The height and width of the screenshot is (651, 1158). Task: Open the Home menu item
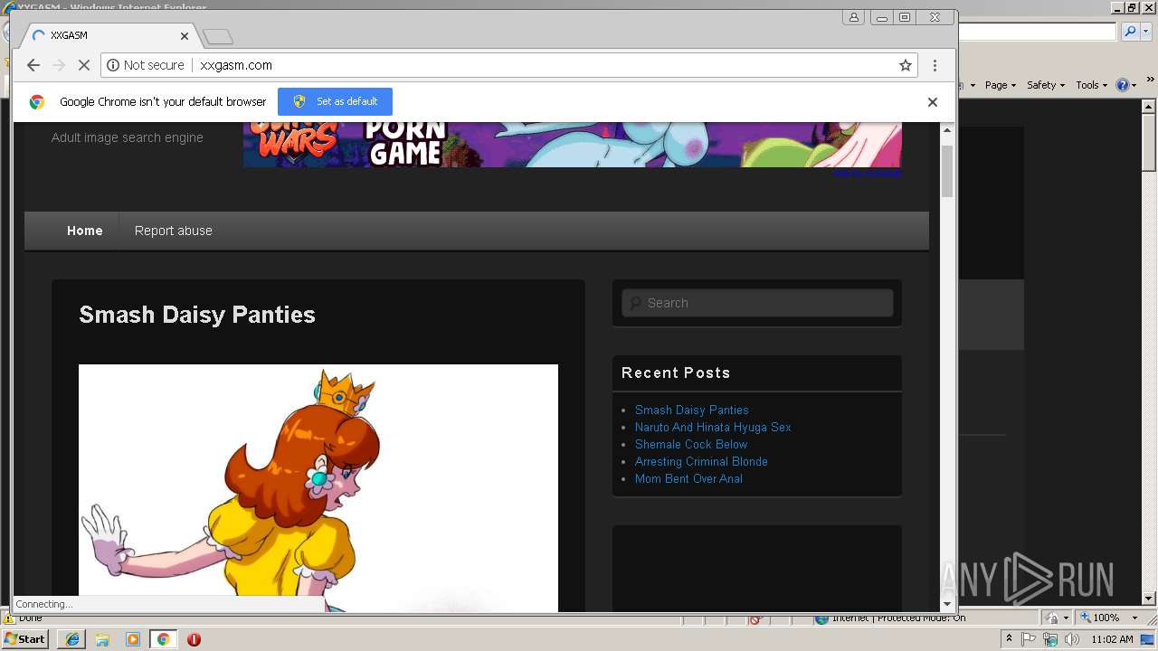[x=85, y=231]
